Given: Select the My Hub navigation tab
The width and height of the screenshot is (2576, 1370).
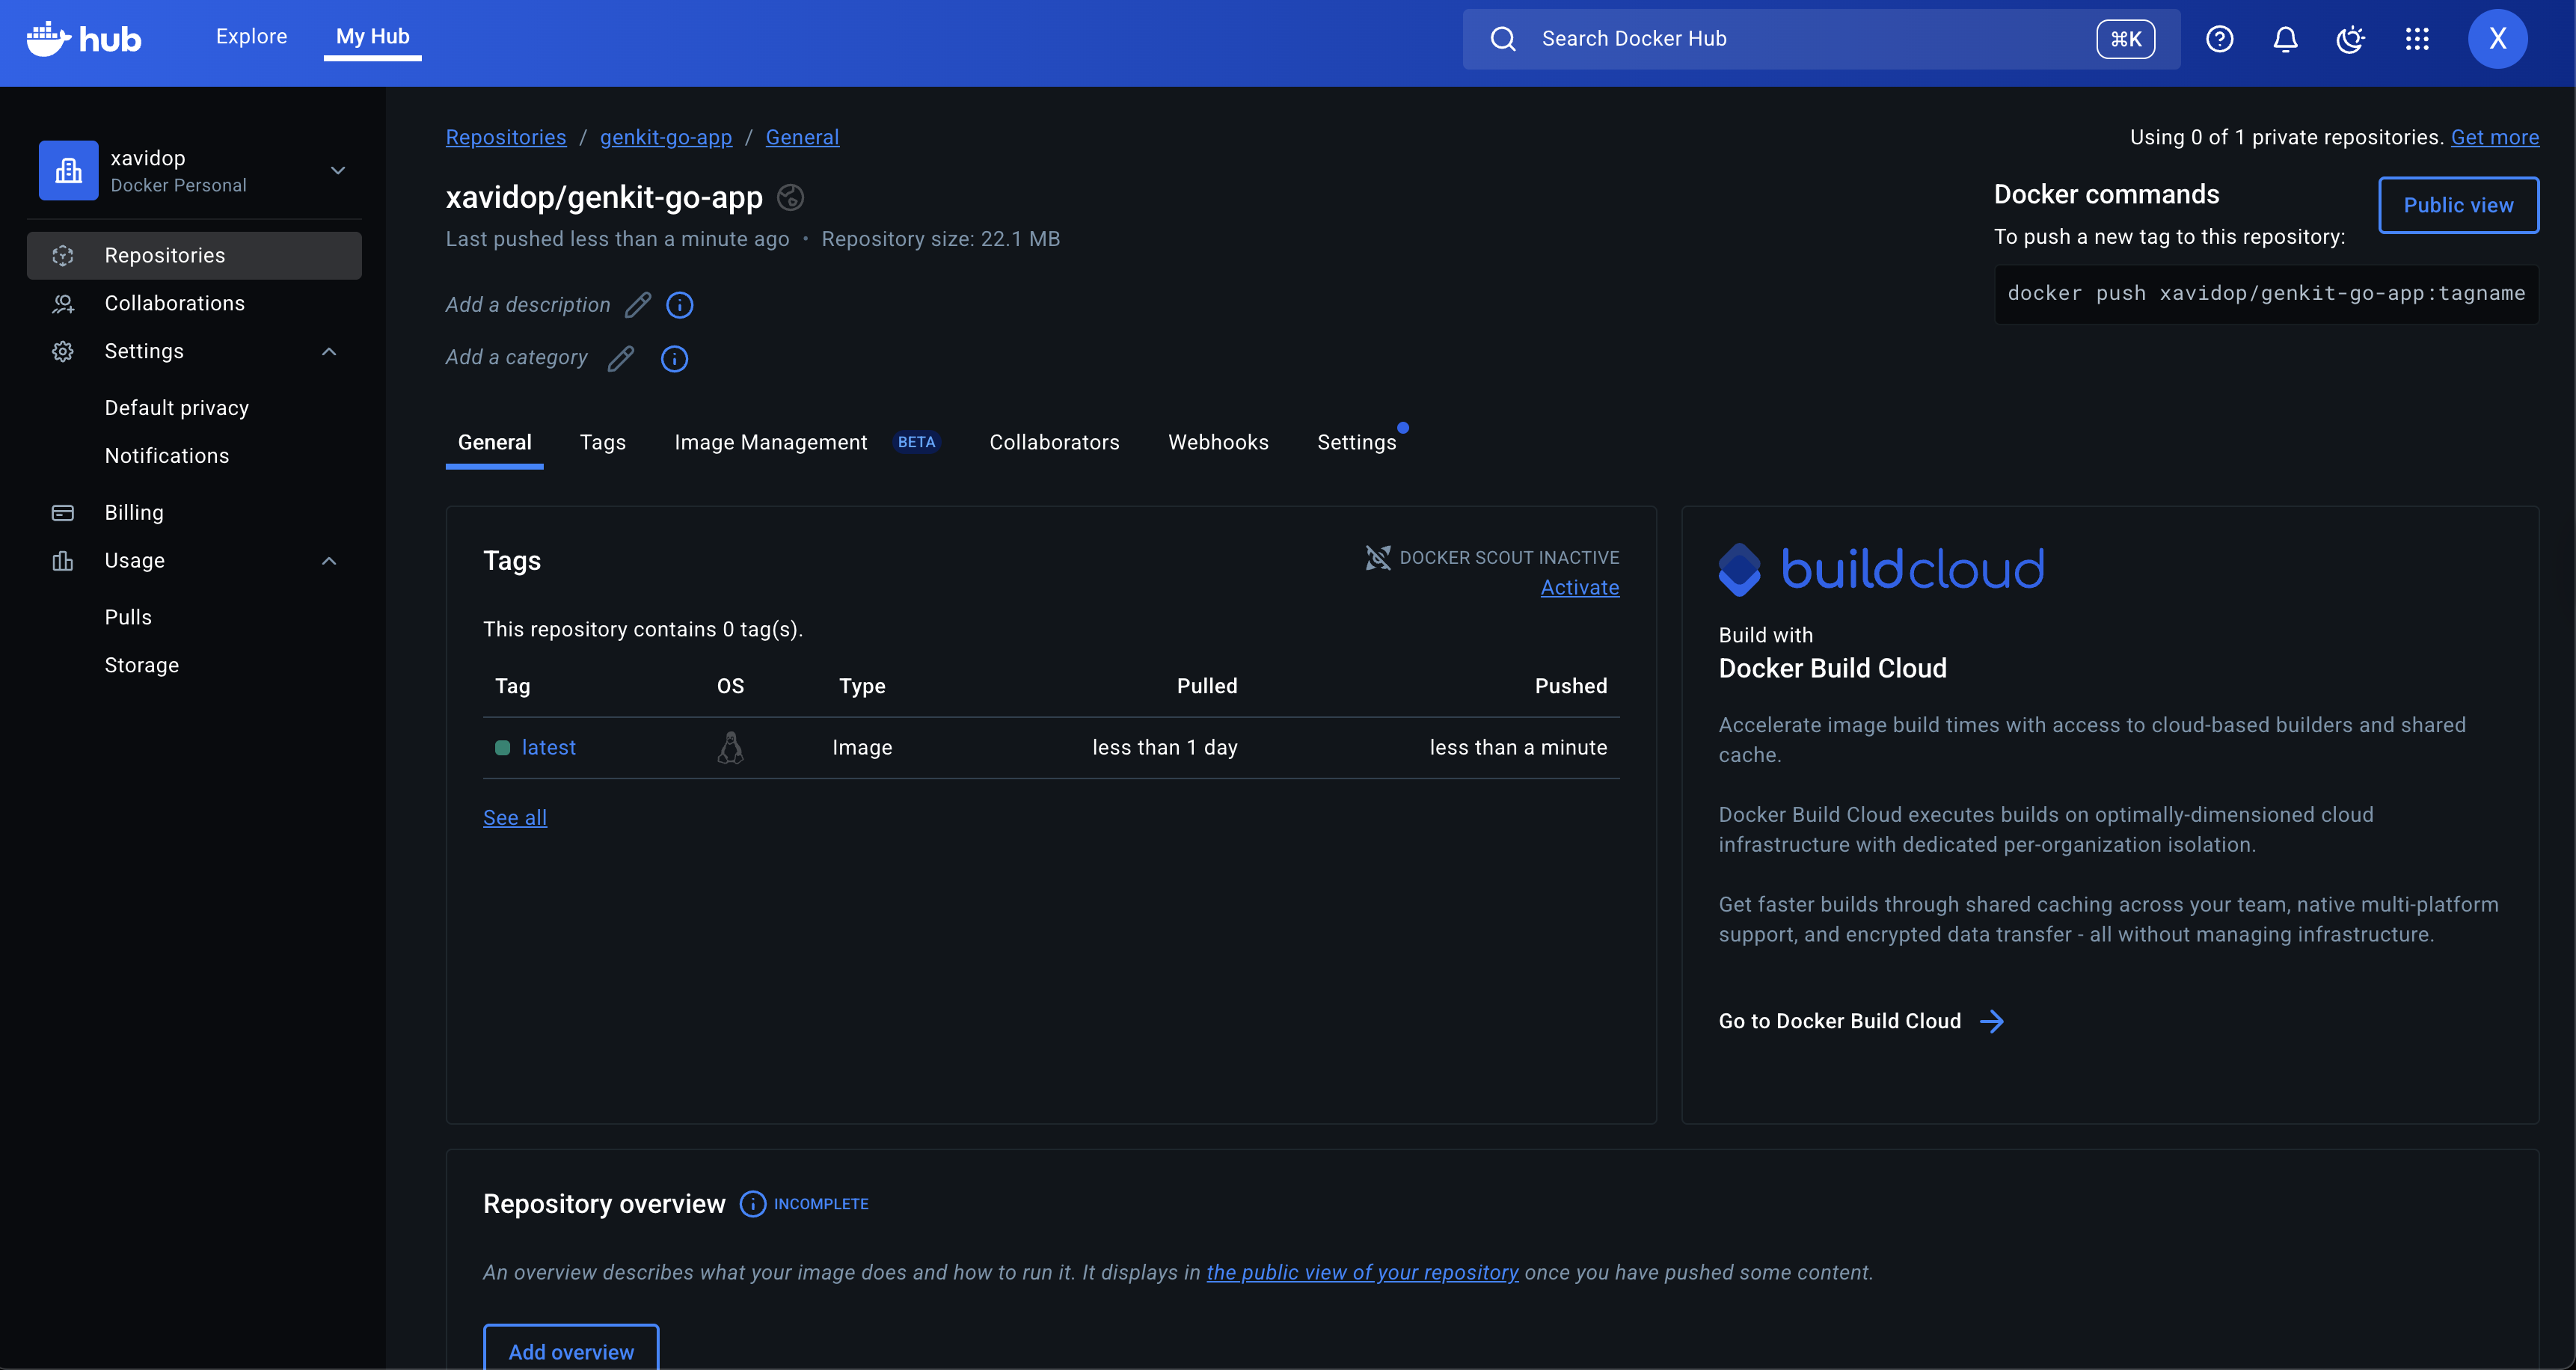Looking at the screenshot, I should (373, 36).
